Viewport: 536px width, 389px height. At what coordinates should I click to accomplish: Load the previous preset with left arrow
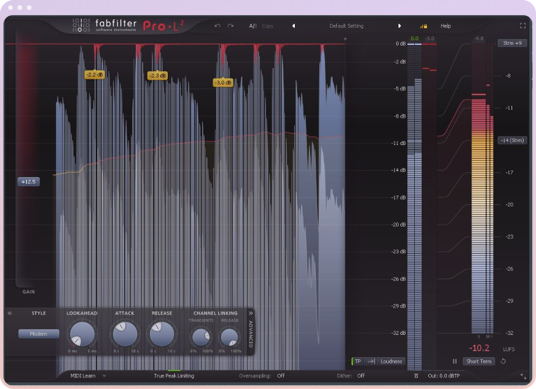(294, 26)
